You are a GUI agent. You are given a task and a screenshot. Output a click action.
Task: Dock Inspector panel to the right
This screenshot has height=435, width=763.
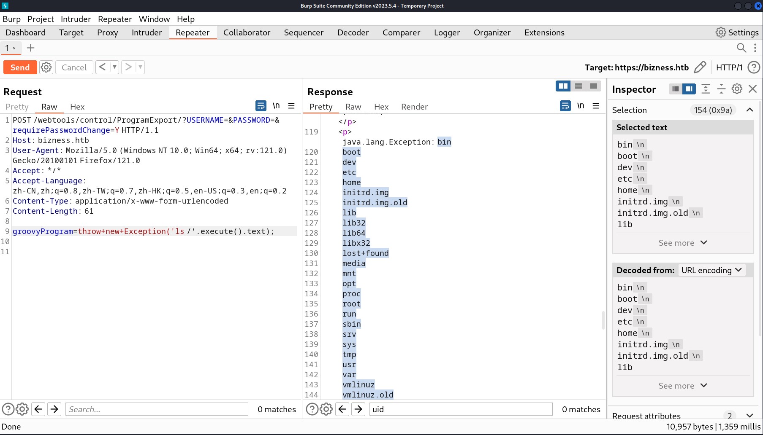(689, 89)
